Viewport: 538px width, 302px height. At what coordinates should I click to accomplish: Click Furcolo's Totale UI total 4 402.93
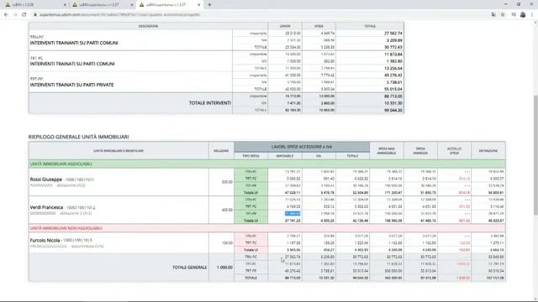pos(361,250)
